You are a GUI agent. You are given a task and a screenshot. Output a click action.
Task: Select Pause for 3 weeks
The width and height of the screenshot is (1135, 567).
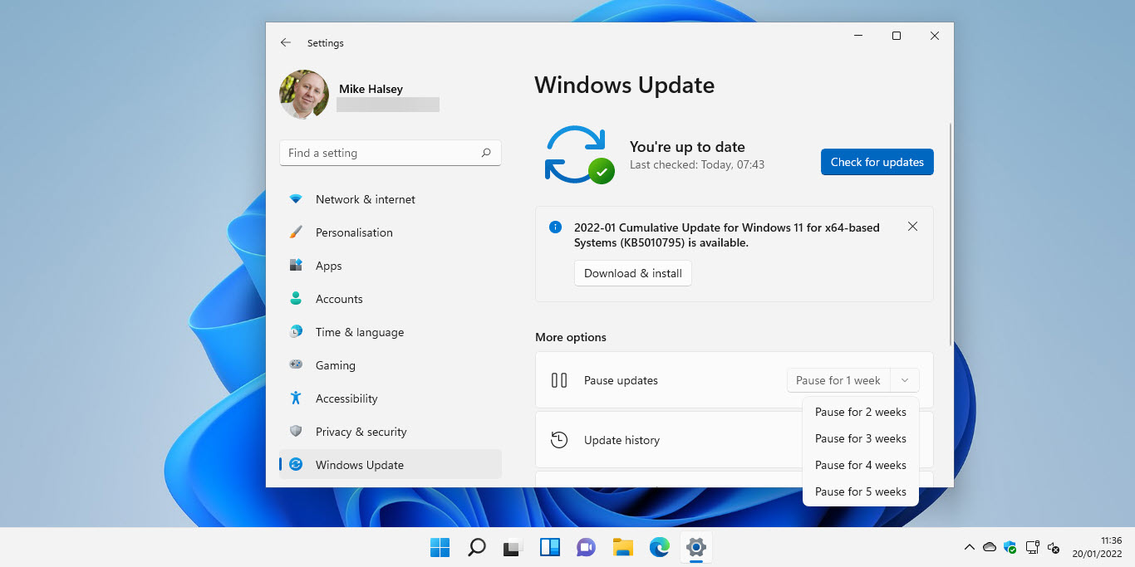click(x=860, y=438)
